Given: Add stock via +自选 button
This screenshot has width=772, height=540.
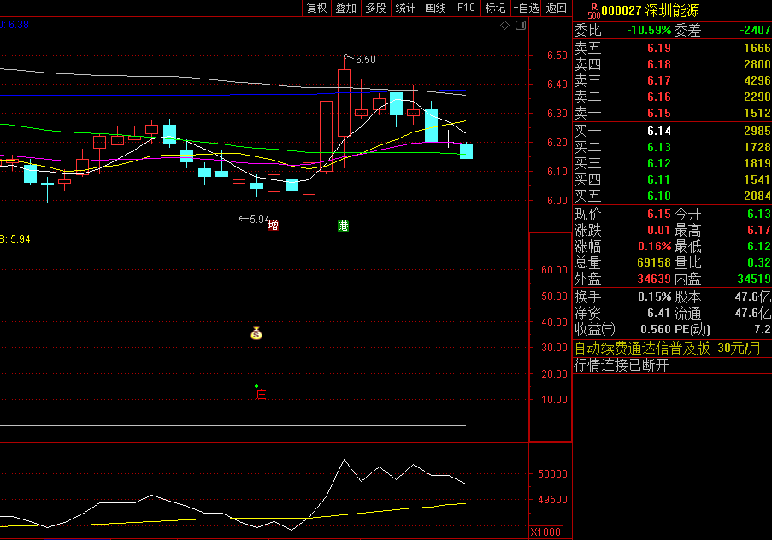Looking at the screenshot, I should (526, 8).
